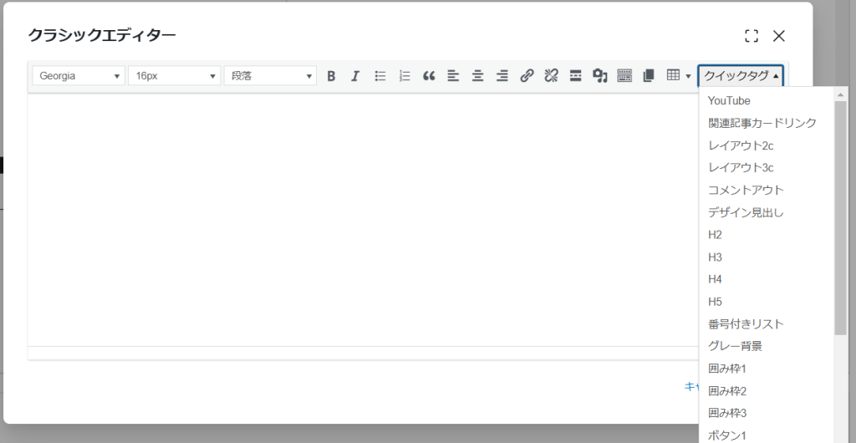Viewport: 856px width, 443px height.
Task: Collapse the クイックタグ menu button
Action: click(x=741, y=76)
